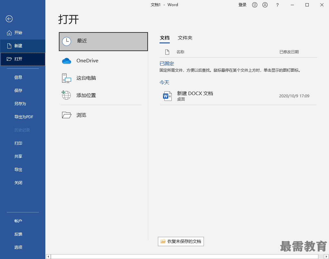Screen dimensions: 329x259
Task: Click the 2020/10/9 17:09 date entry
Action: [294, 96]
